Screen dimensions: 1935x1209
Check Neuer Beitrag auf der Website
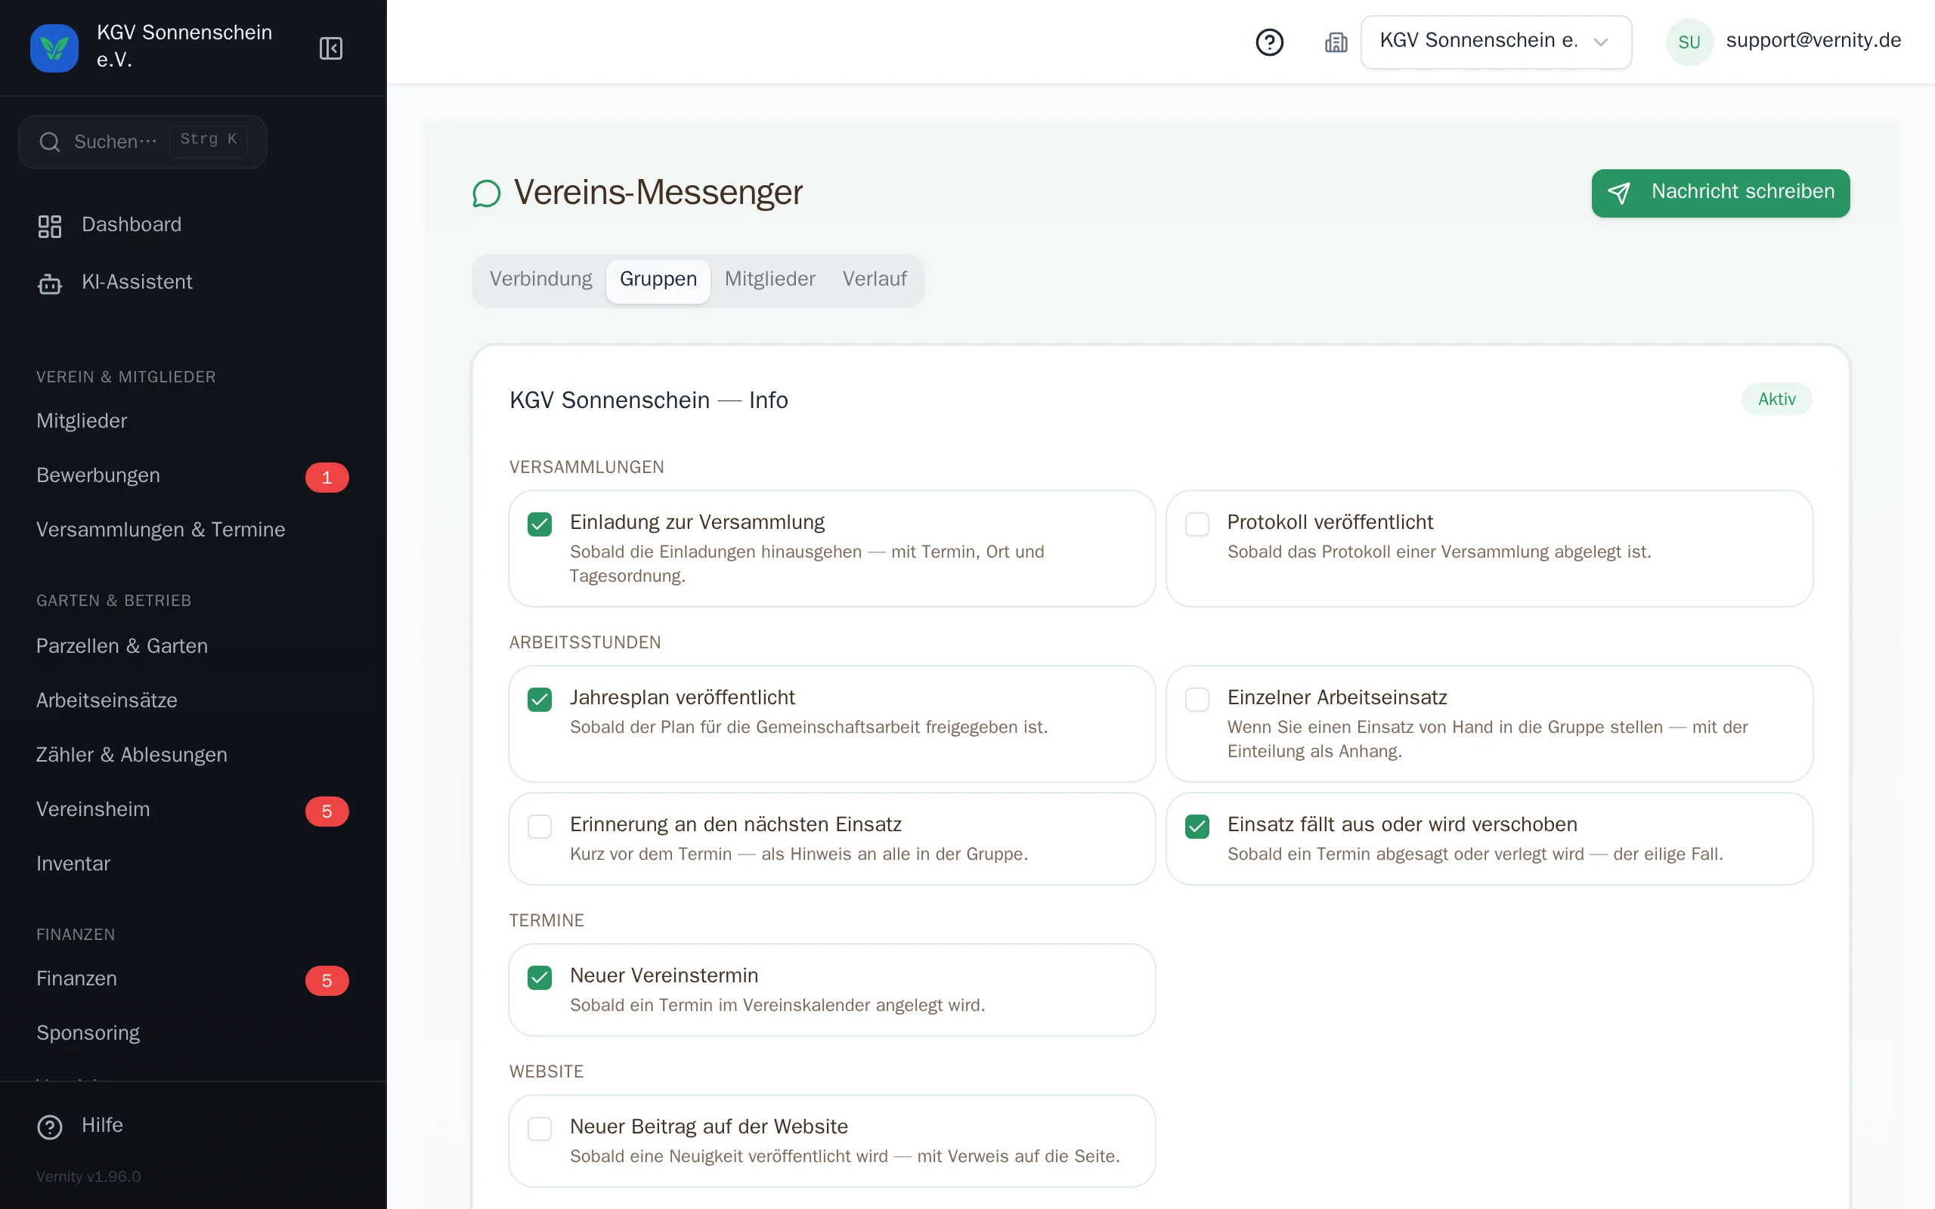pos(540,1129)
